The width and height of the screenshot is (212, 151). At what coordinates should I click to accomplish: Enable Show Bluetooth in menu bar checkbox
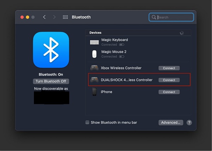tap(87, 122)
